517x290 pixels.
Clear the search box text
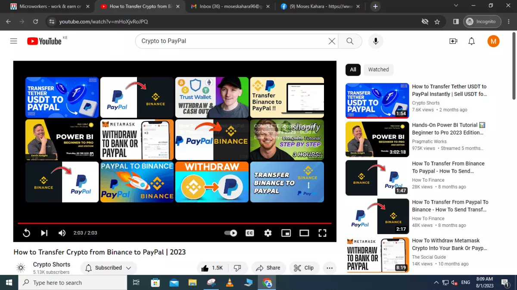click(x=332, y=41)
